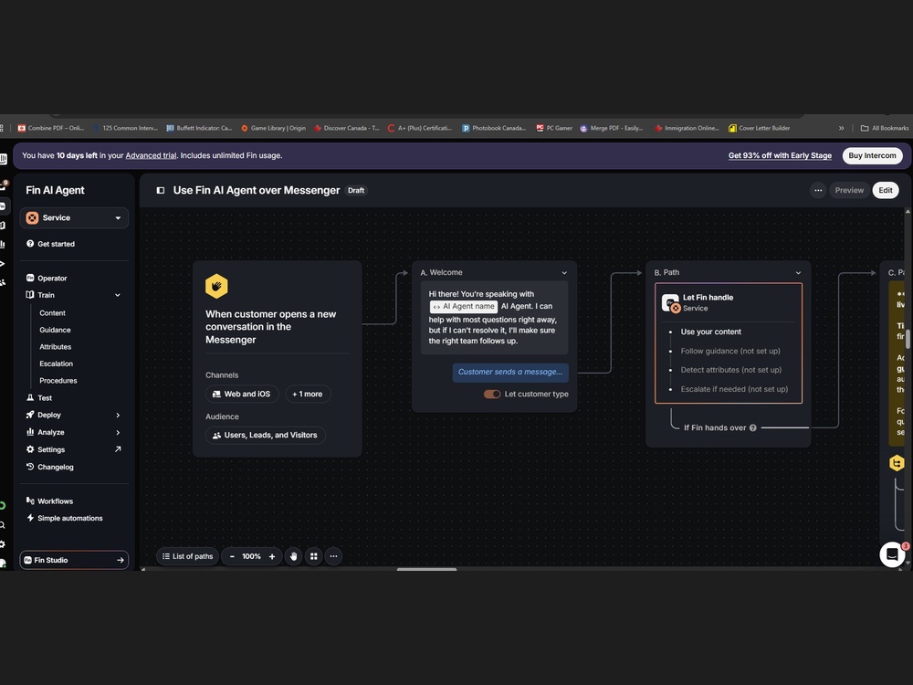Click the grid auto-layout icon in canvas toolbar
The image size is (913, 685).
[314, 556]
